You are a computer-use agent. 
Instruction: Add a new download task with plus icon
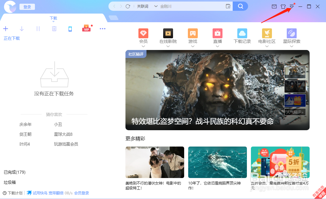click(6, 29)
